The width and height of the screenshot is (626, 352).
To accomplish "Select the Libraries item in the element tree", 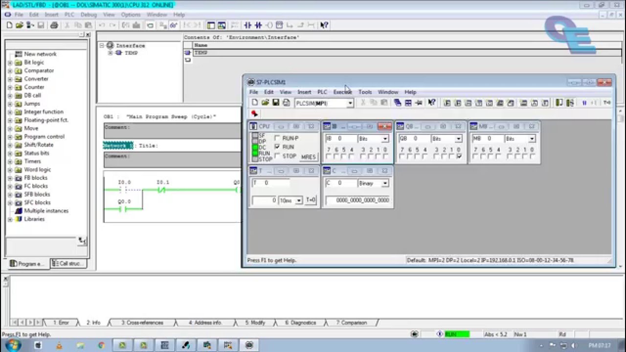I will (34, 219).
